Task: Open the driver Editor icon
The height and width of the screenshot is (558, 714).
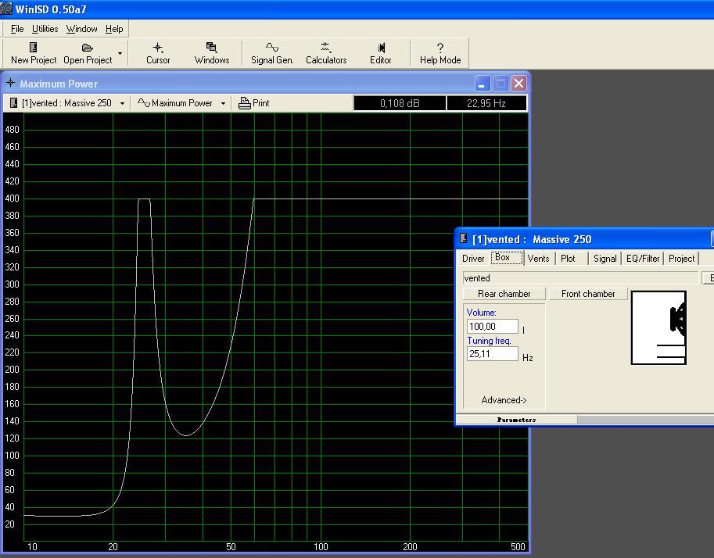Action: 381,48
